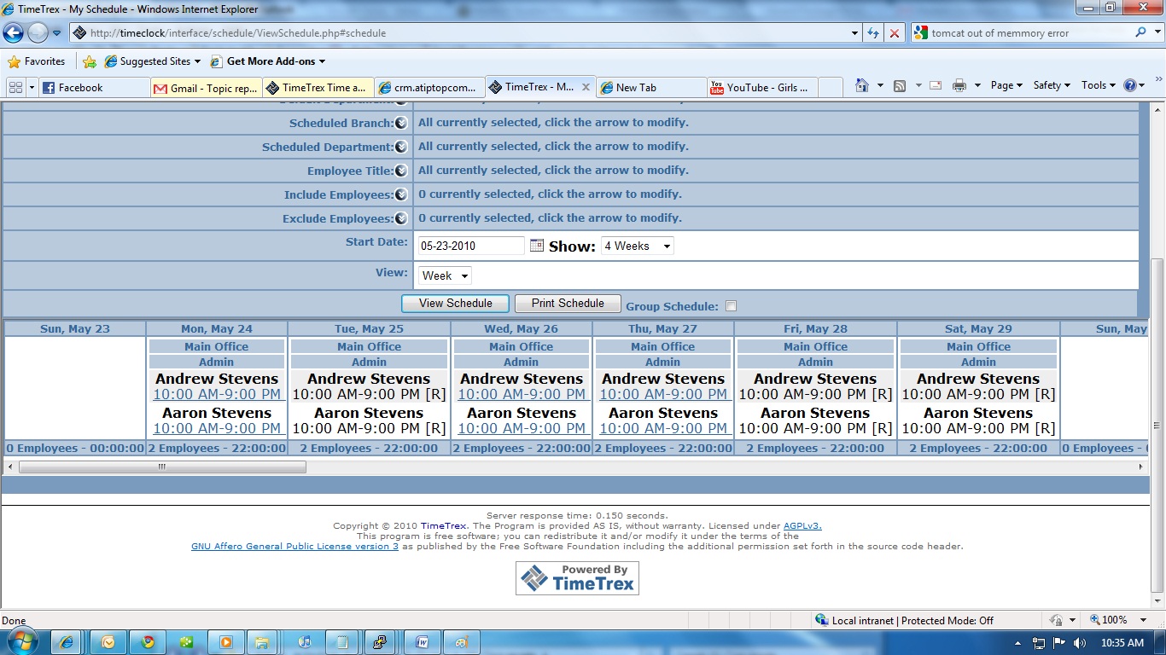Click the browser Home icon
The width and height of the screenshot is (1166, 655).
pyautogui.click(x=861, y=85)
